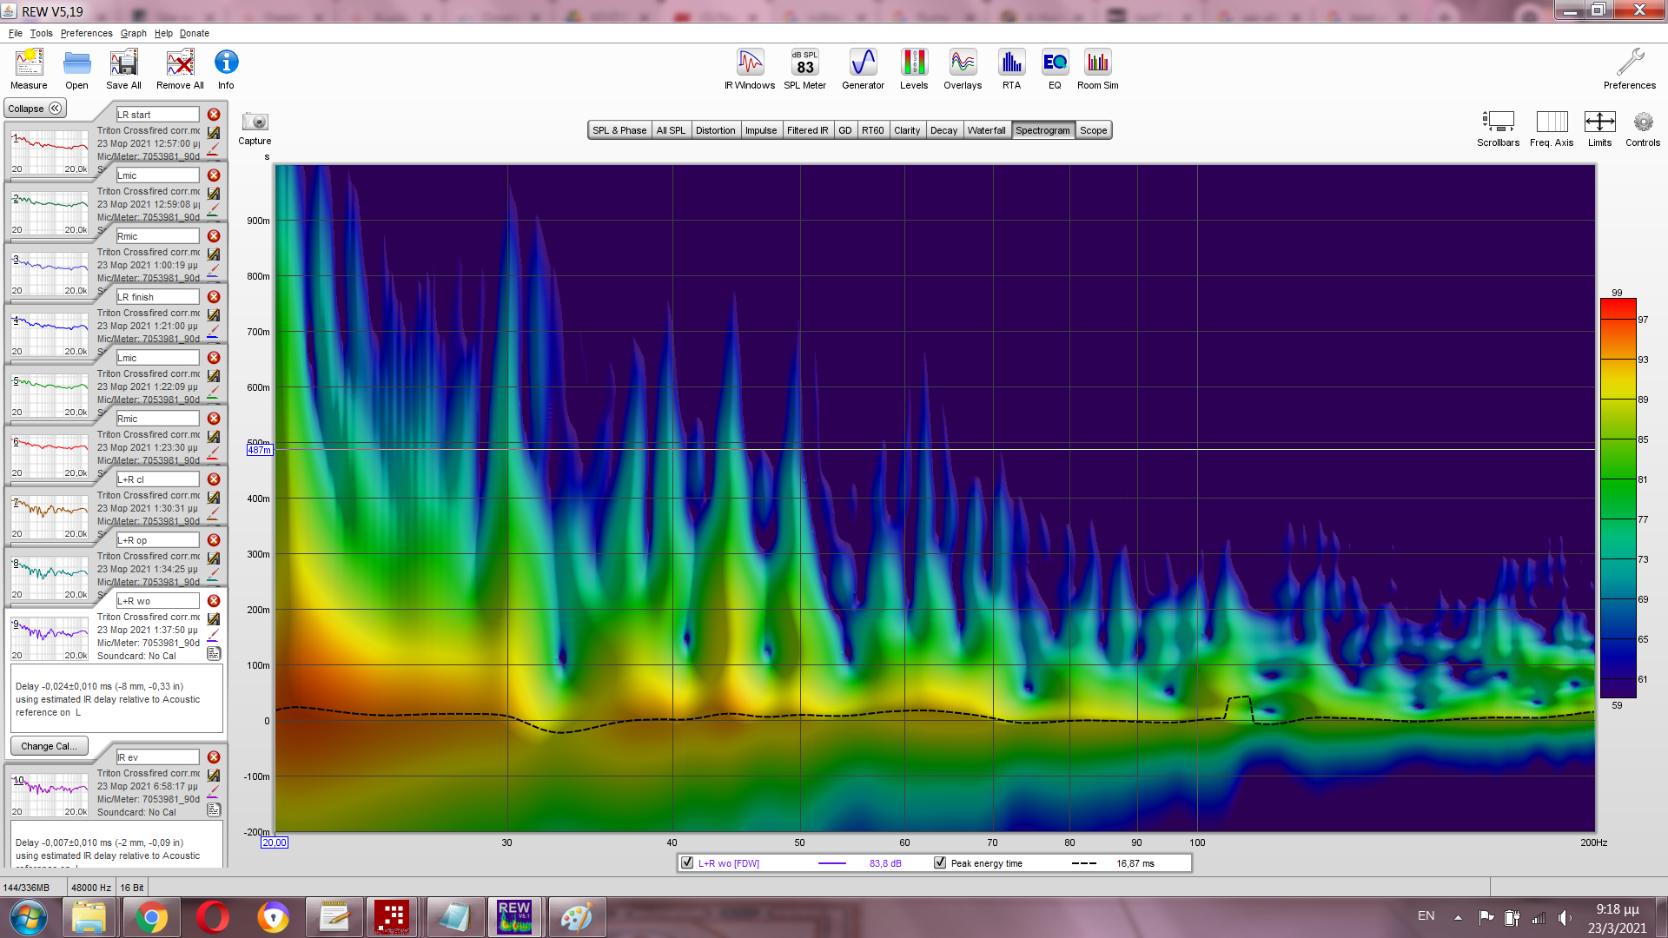The height and width of the screenshot is (938, 1668).
Task: Capture the graph with camera icon
Action: pos(255,122)
